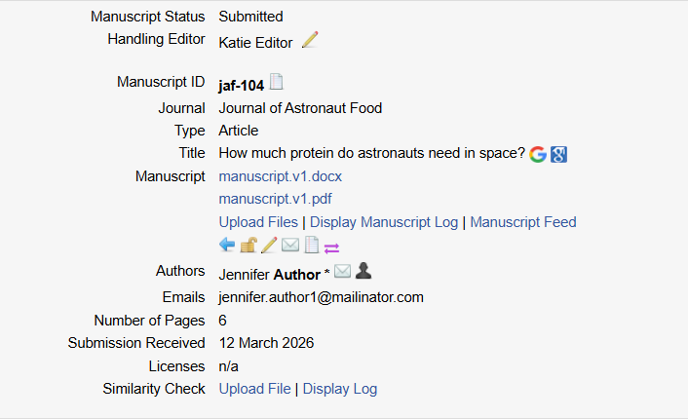
Task: Open Display Manuscript Log
Action: [x=384, y=222]
